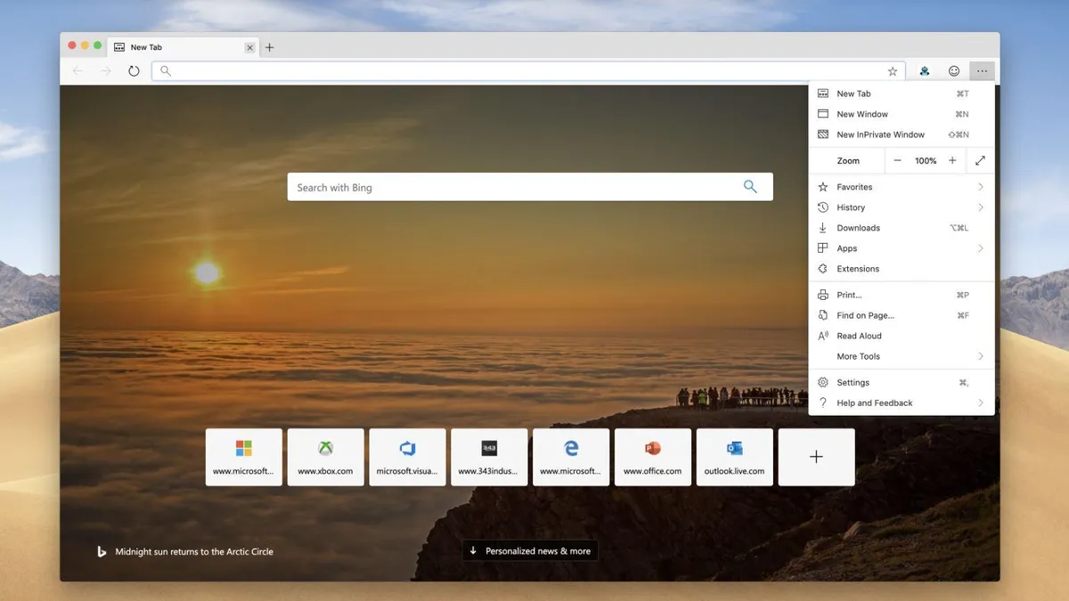The image size is (1069, 601).
Task: Open Personalized news and more
Action: tap(529, 550)
